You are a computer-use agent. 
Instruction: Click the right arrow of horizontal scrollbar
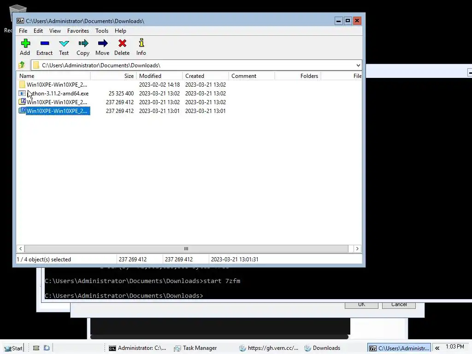tap(357, 248)
